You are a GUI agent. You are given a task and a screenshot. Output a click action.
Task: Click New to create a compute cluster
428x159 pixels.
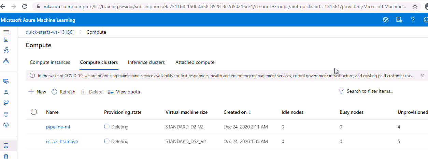pyautogui.click(x=37, y=92)
